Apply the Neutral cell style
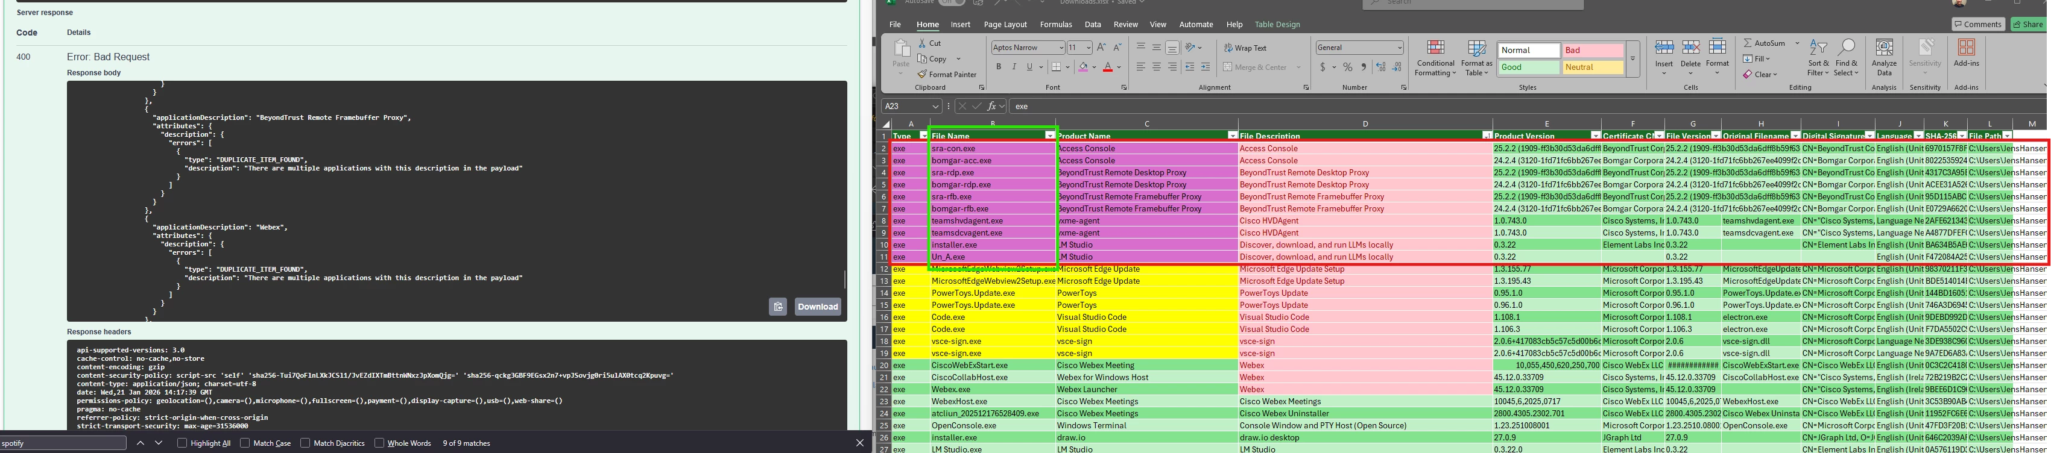This screenshot has height=453, width=2051. [x=1593, y=67]
